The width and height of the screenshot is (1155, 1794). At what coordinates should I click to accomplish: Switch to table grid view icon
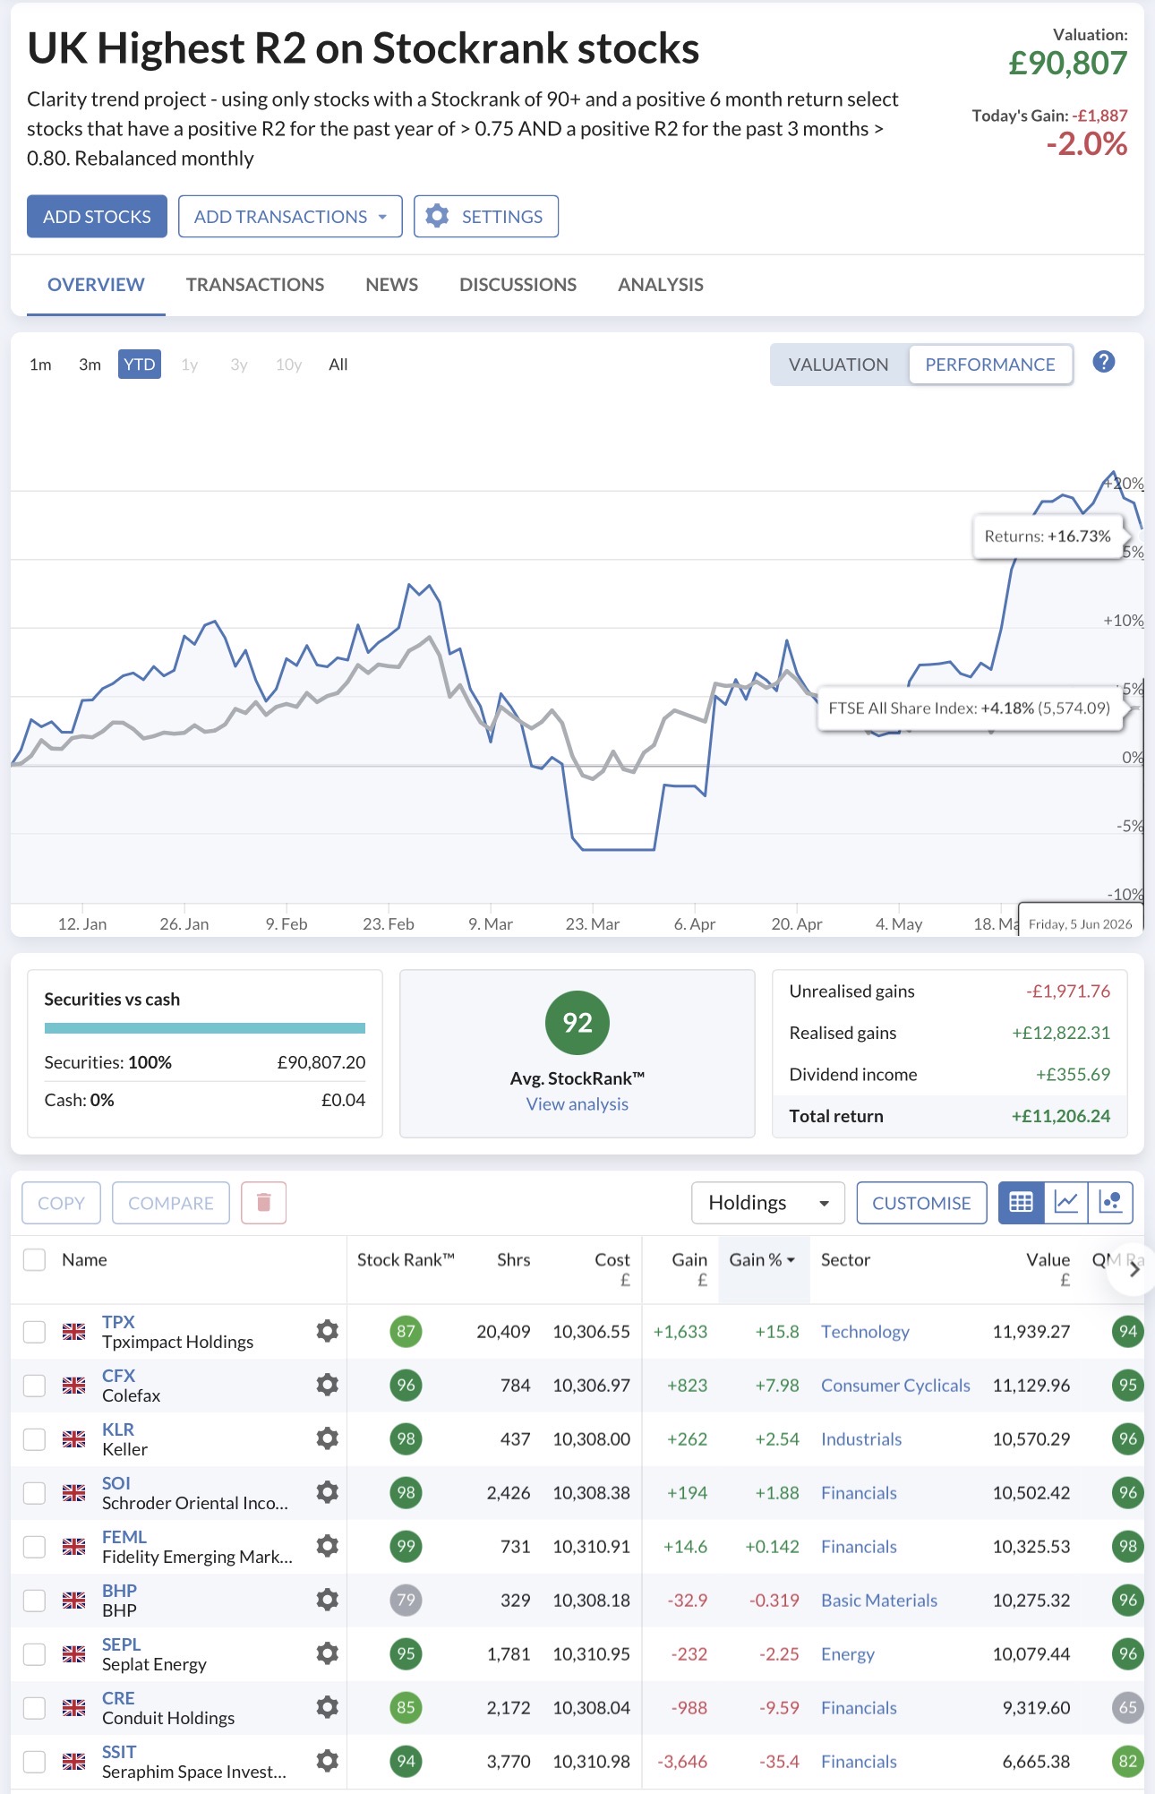point(1022,1203)
